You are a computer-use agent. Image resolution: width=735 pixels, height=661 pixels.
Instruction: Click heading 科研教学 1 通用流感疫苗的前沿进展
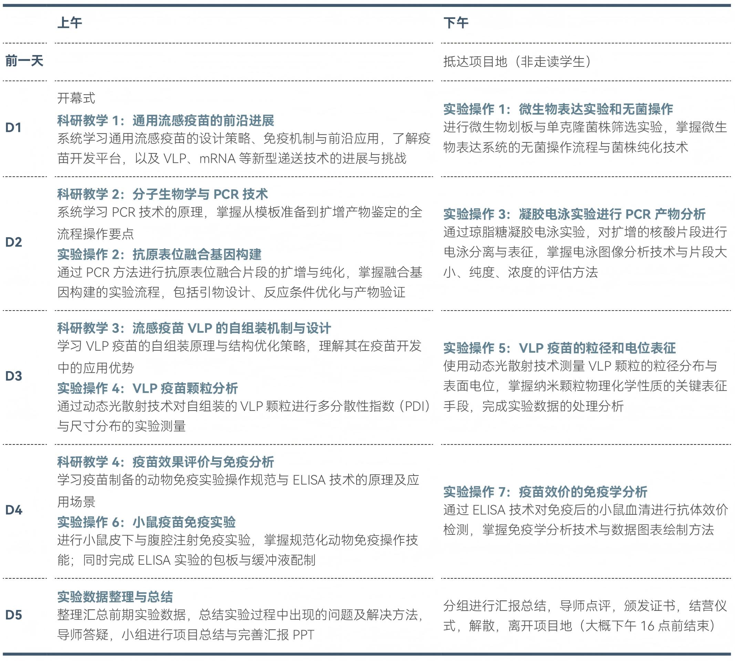165,120
